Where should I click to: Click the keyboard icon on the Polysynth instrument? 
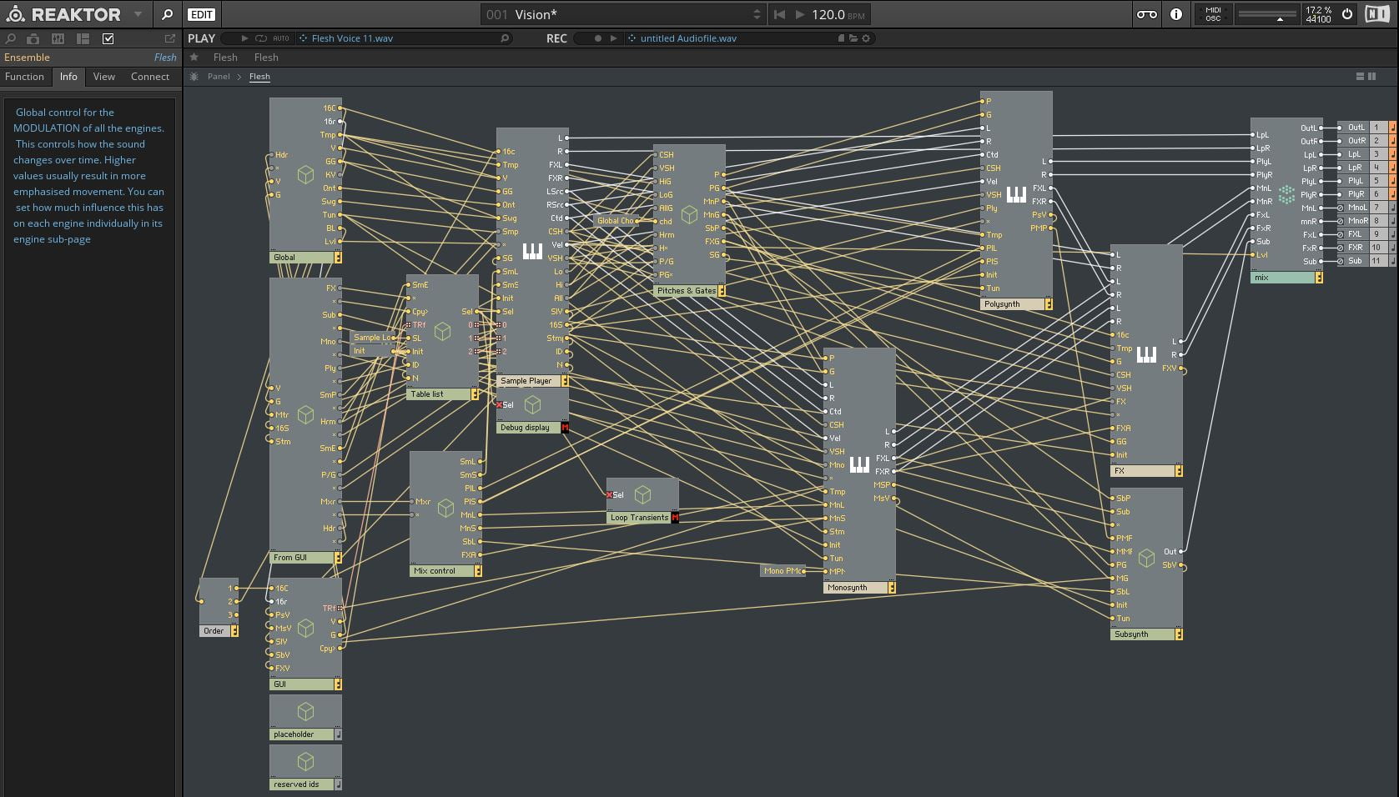coord(1016,194)
